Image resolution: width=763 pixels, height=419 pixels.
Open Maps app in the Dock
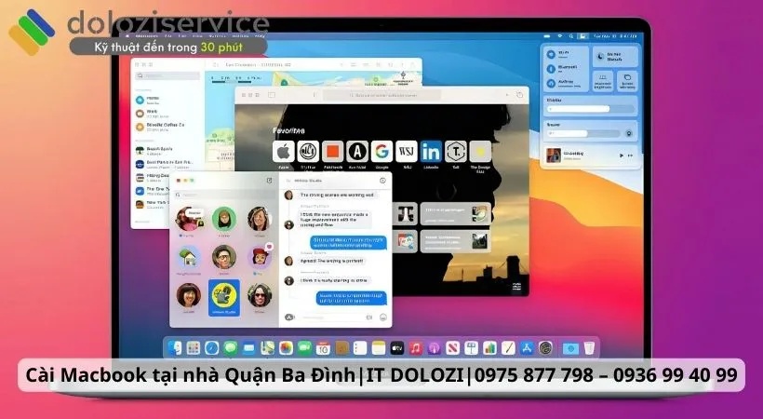(267, 348)
